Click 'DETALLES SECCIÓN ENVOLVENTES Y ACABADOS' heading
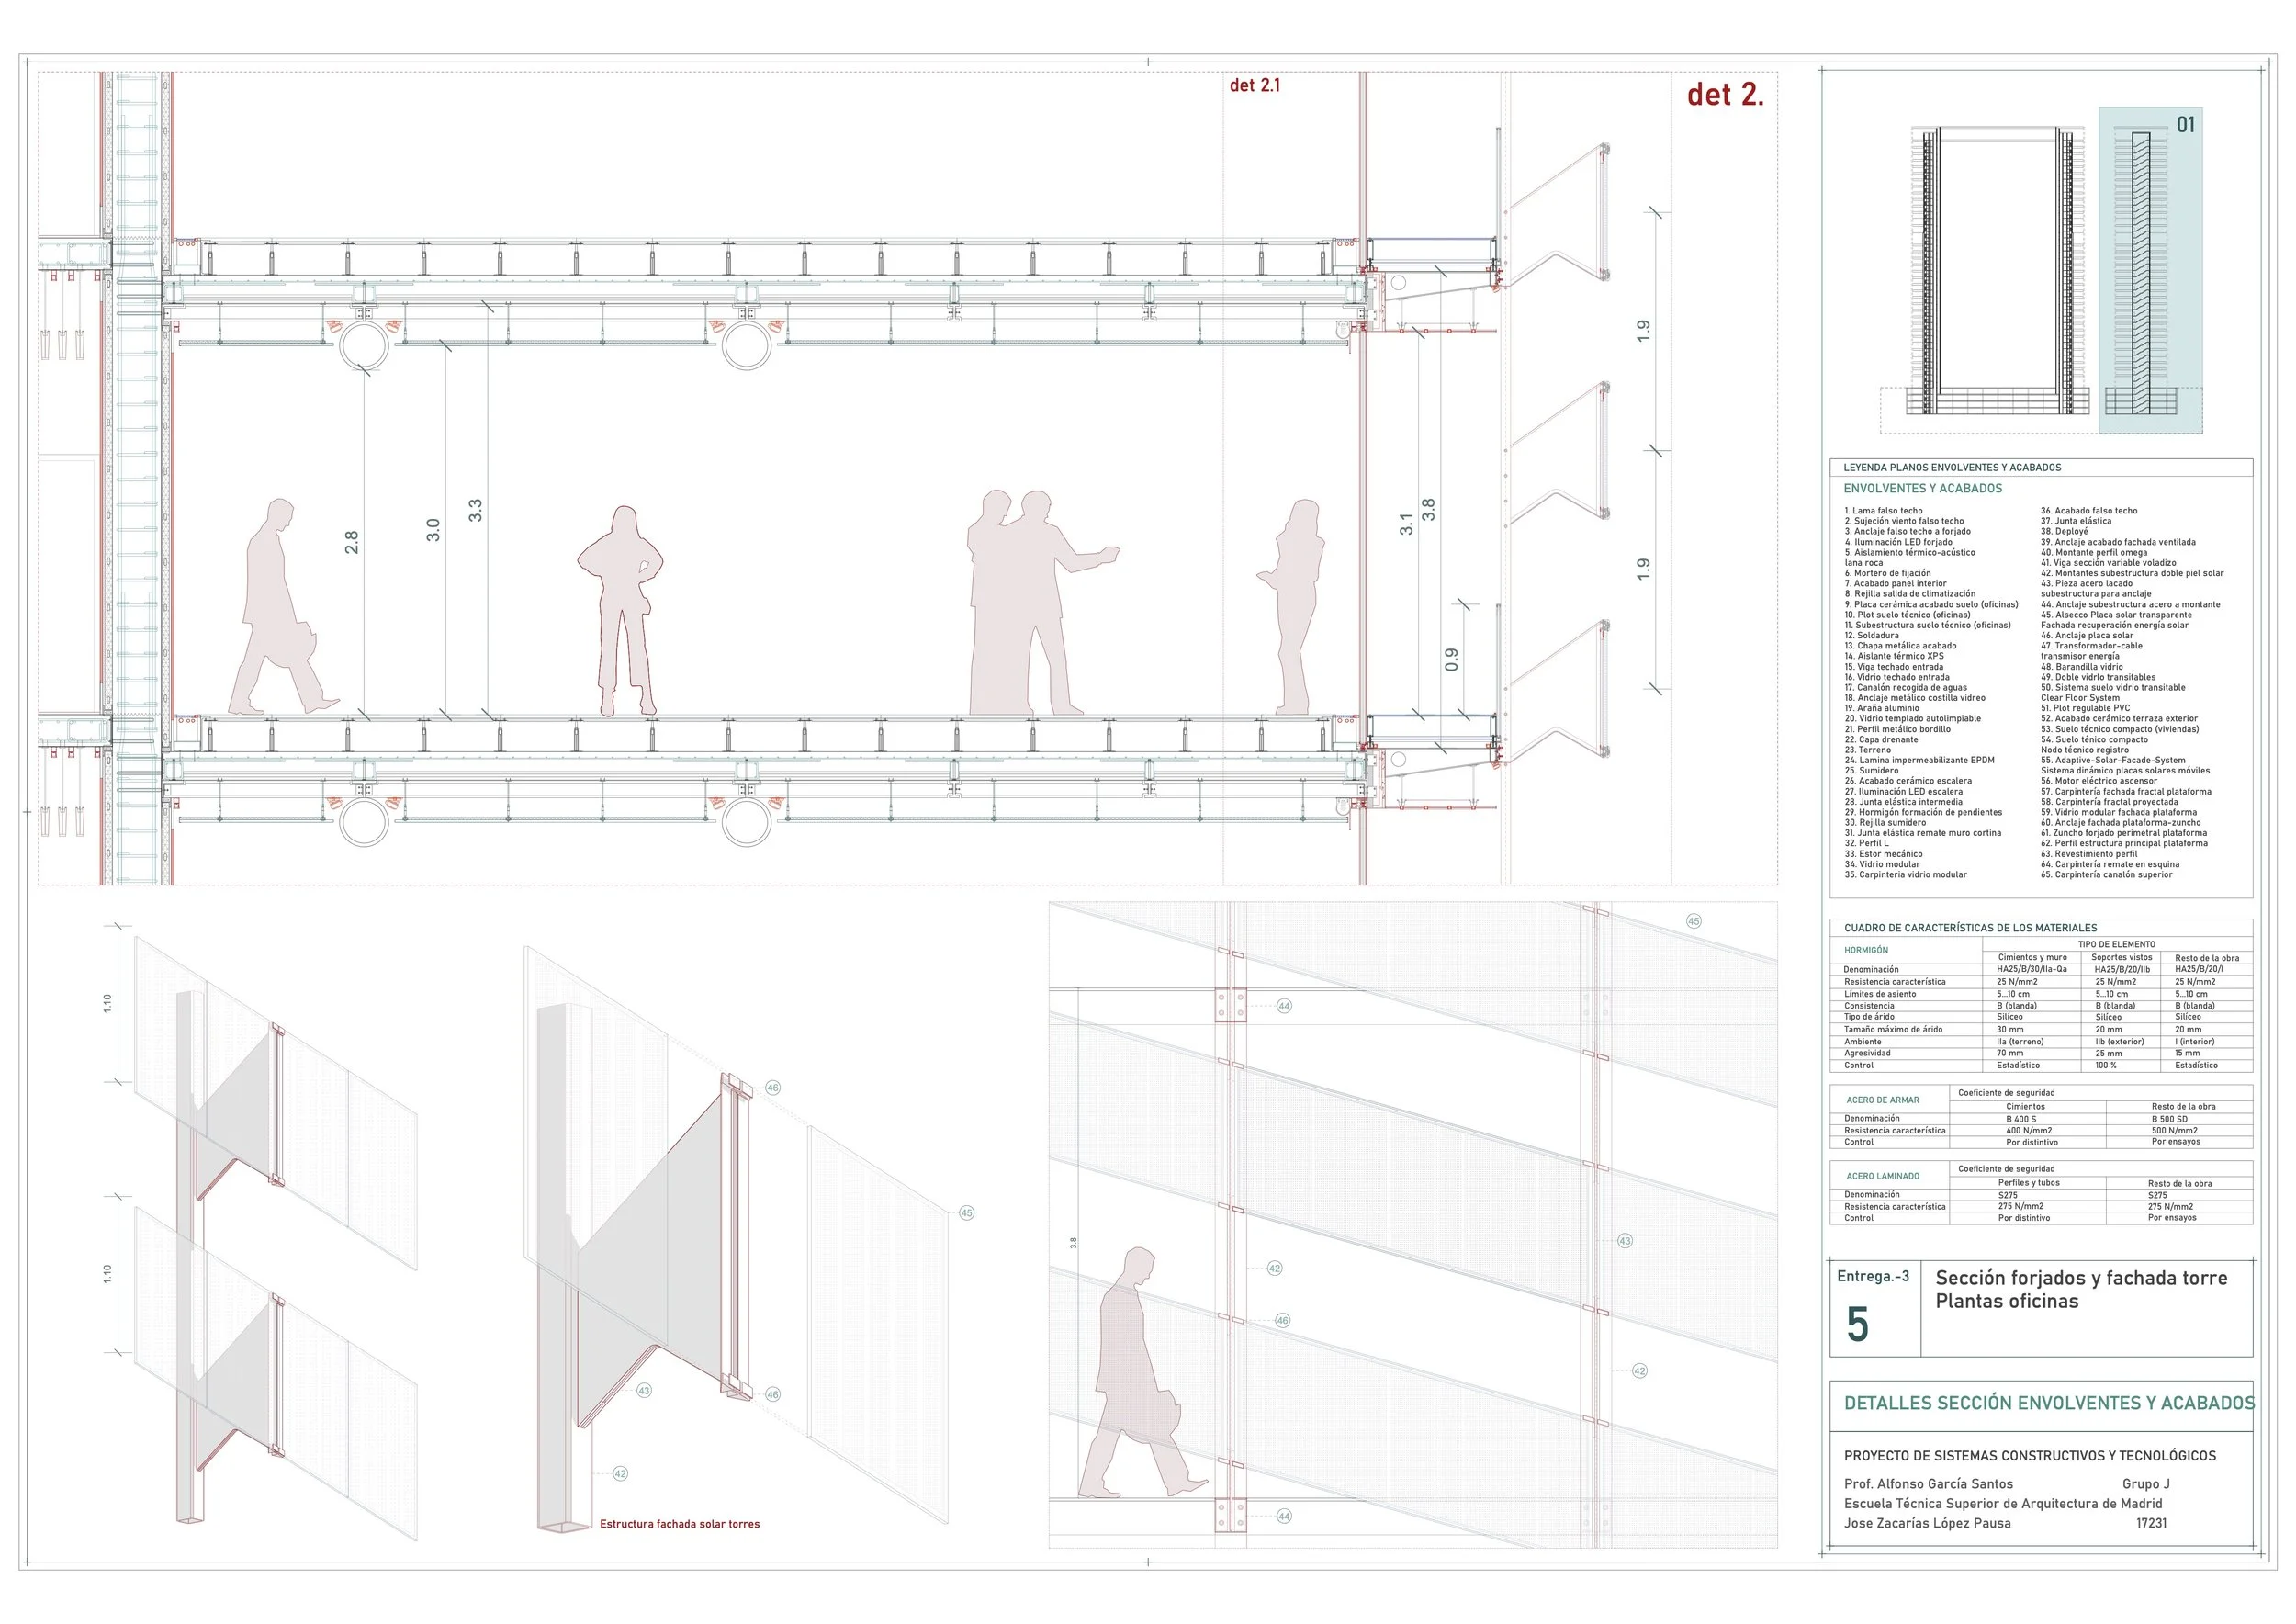Viewport: 2296px width, 1624px height. pos(2049,1403)
